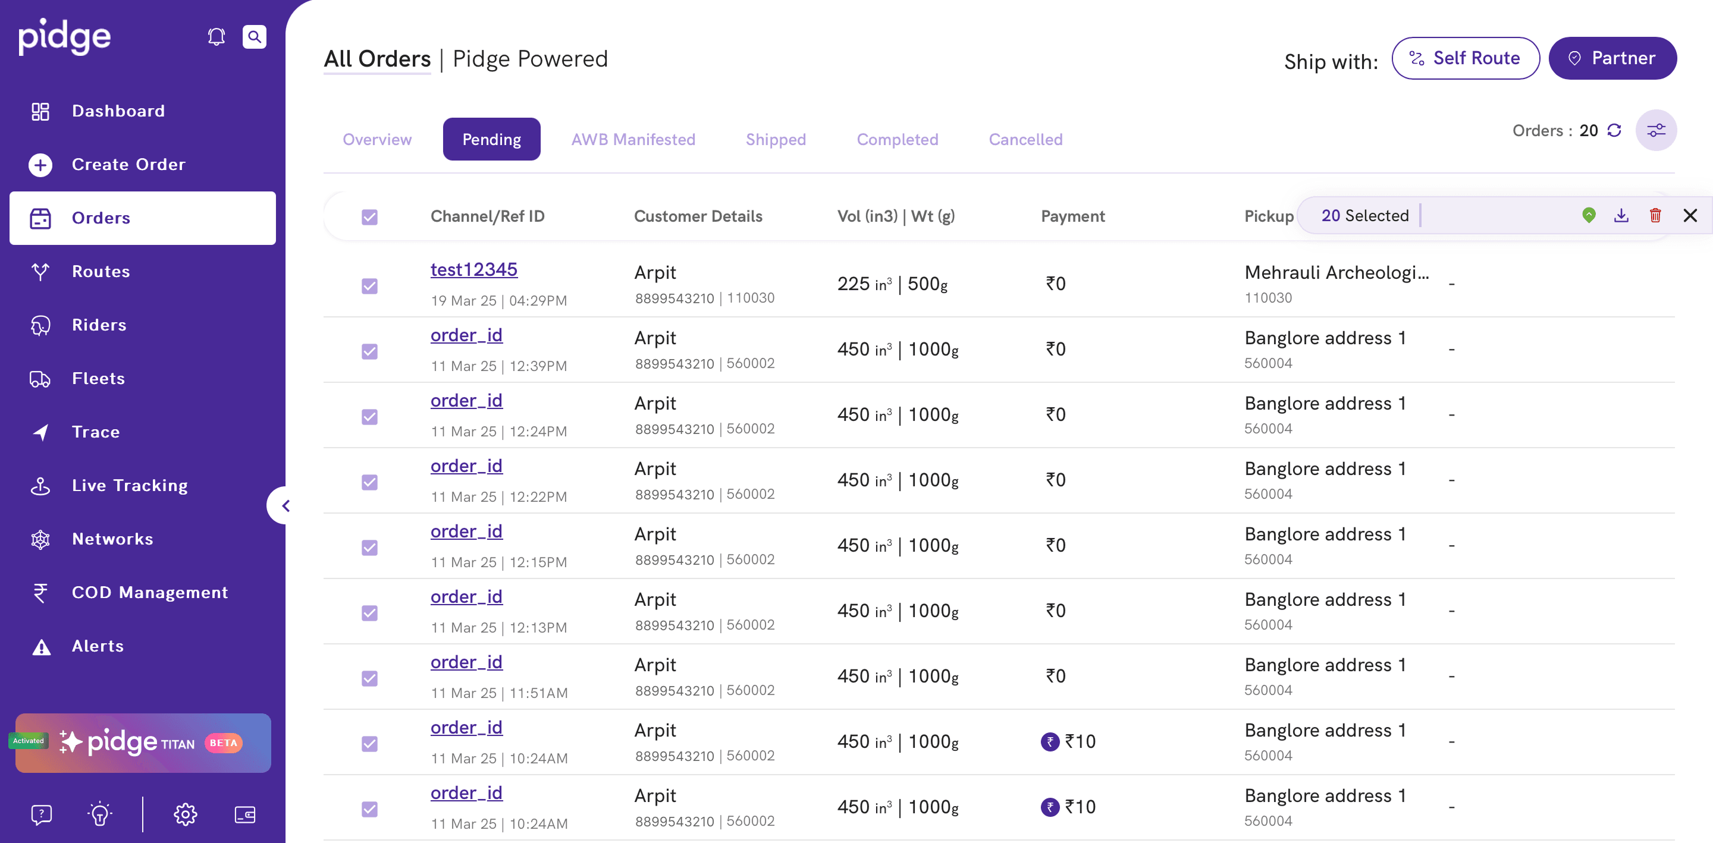Screen dimensions: 1713x843
Task: Close the 20 Selected action bar
Action: point(1690,215)
